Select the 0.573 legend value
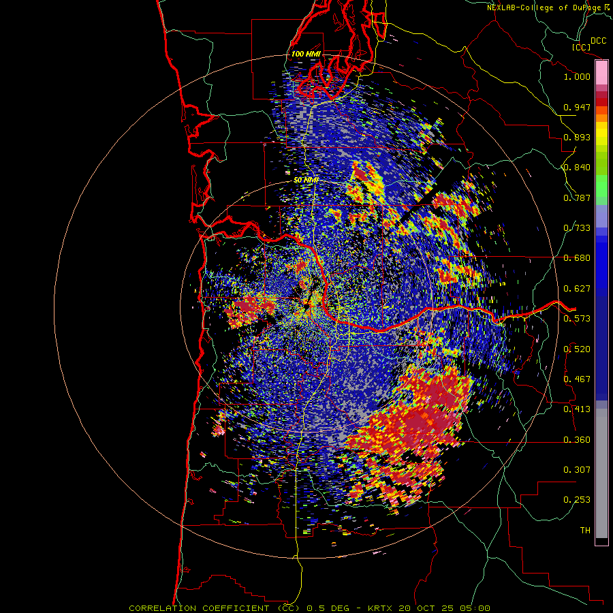The width and height of the screenshot is (613, 613). [x=577, y=319]
